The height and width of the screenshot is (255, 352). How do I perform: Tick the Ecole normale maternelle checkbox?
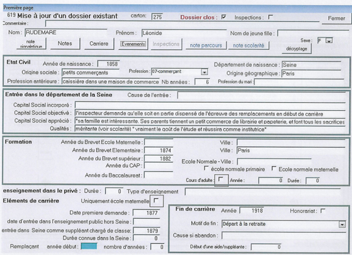pyautogui.click(x=274, y=169)
